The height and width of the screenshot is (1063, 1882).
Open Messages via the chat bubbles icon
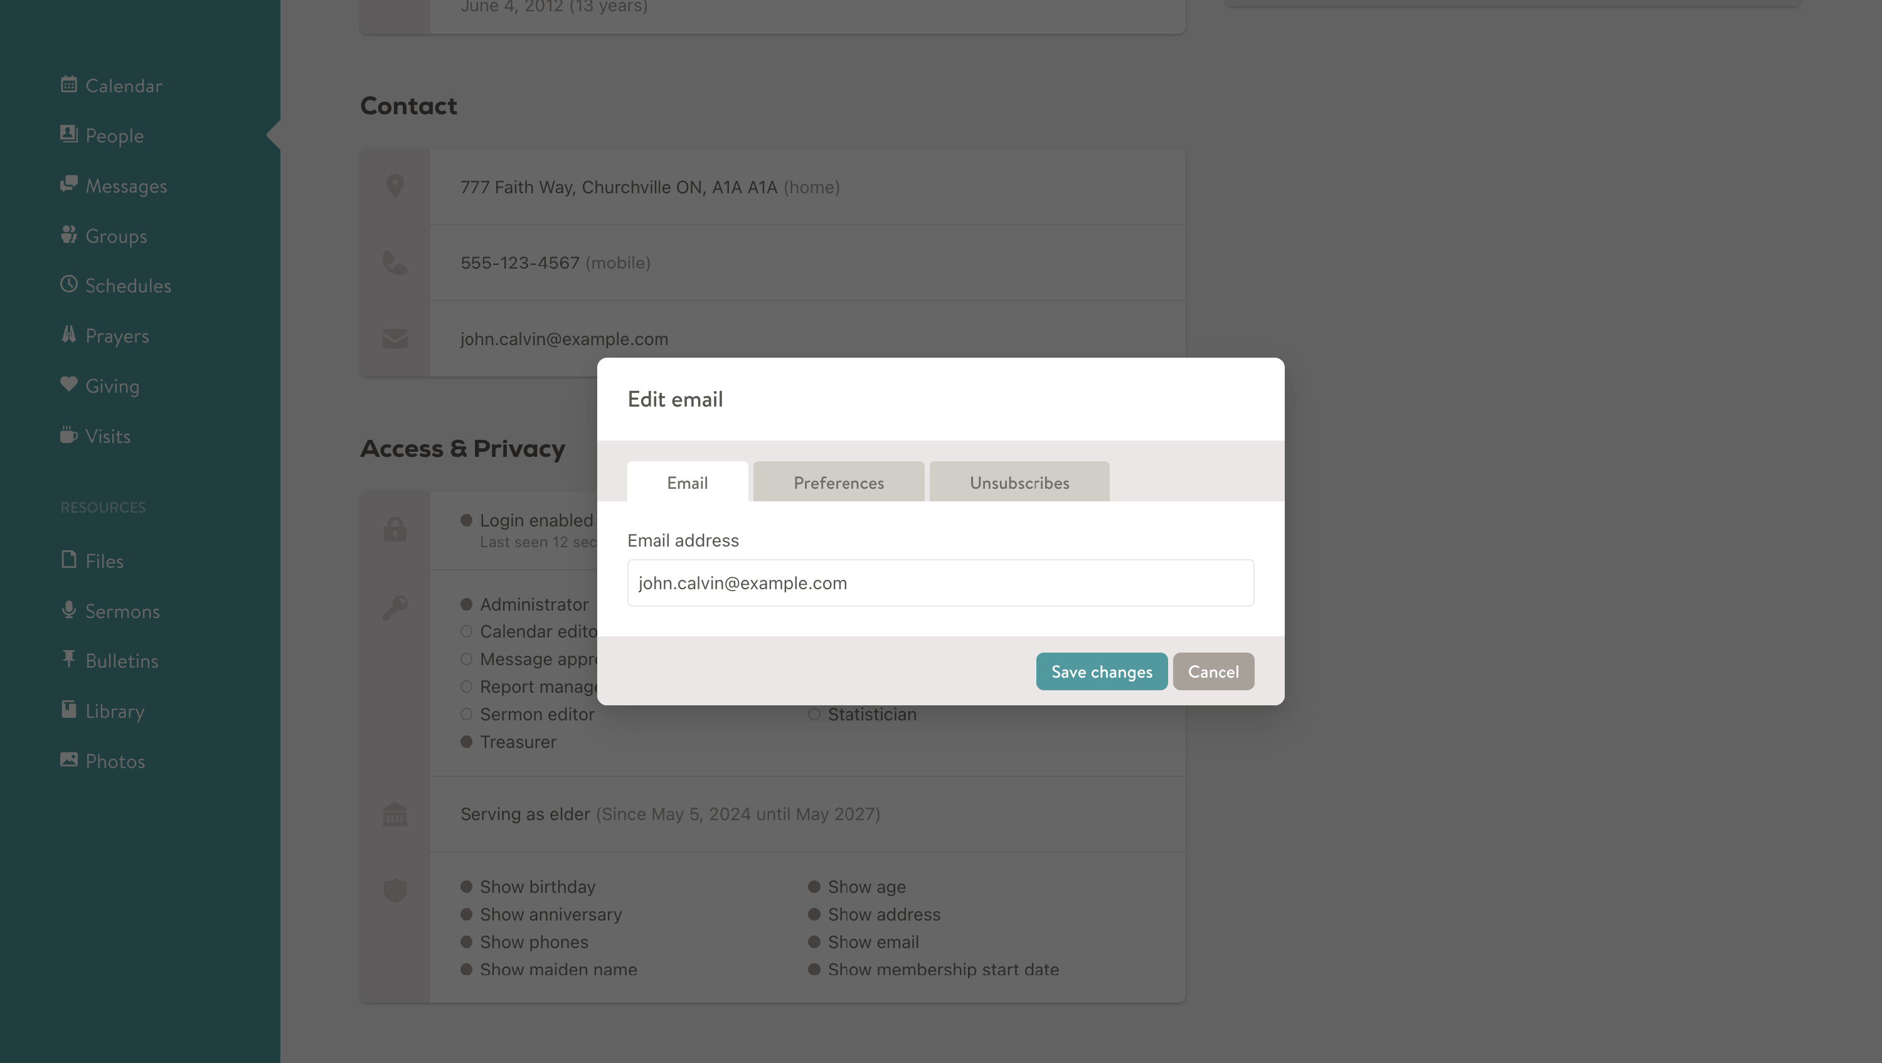pos(68,184)
